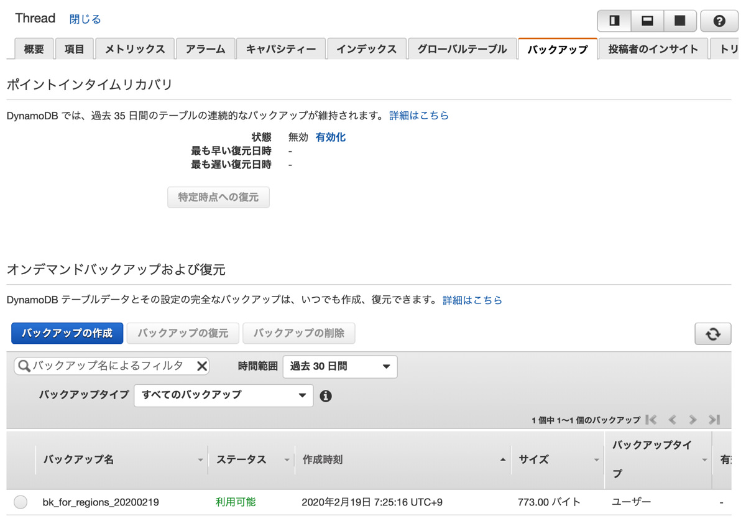Switch to the メトリックス tab
The height and width of the screenshot is (521, 746).
pyautogui.click(x=135, y=48)
